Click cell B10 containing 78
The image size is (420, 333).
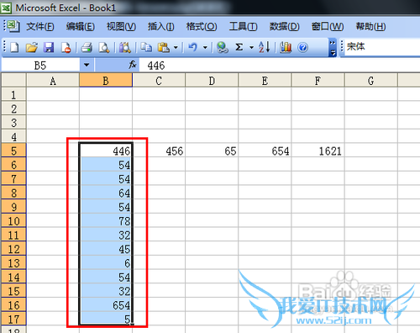click(106, 220)
